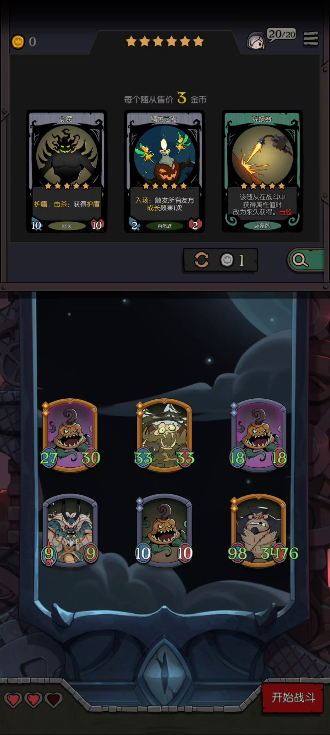Click the silver refresh cost coin
This screenshot has width=330, height=735.
pyautogui.click(x=227, y=260)
